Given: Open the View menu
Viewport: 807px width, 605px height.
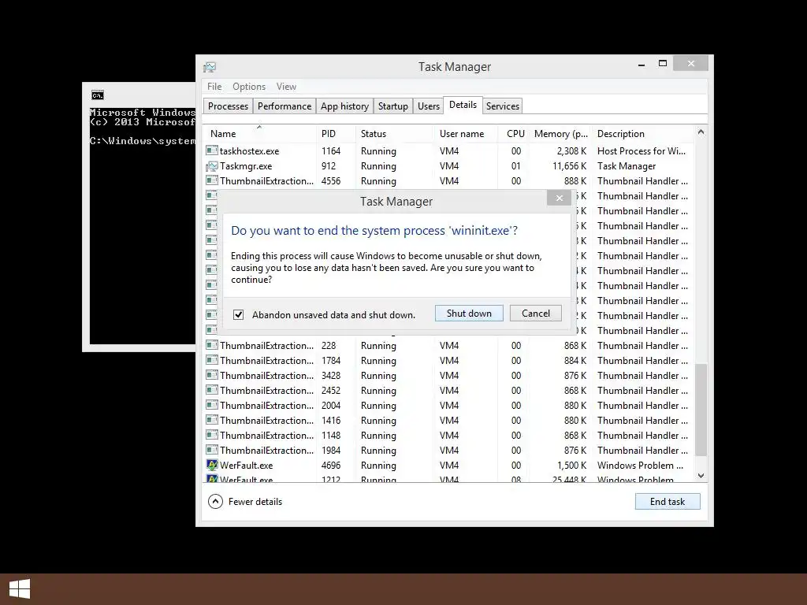Looking at the screenshot, I should click(x=286, y=87).
